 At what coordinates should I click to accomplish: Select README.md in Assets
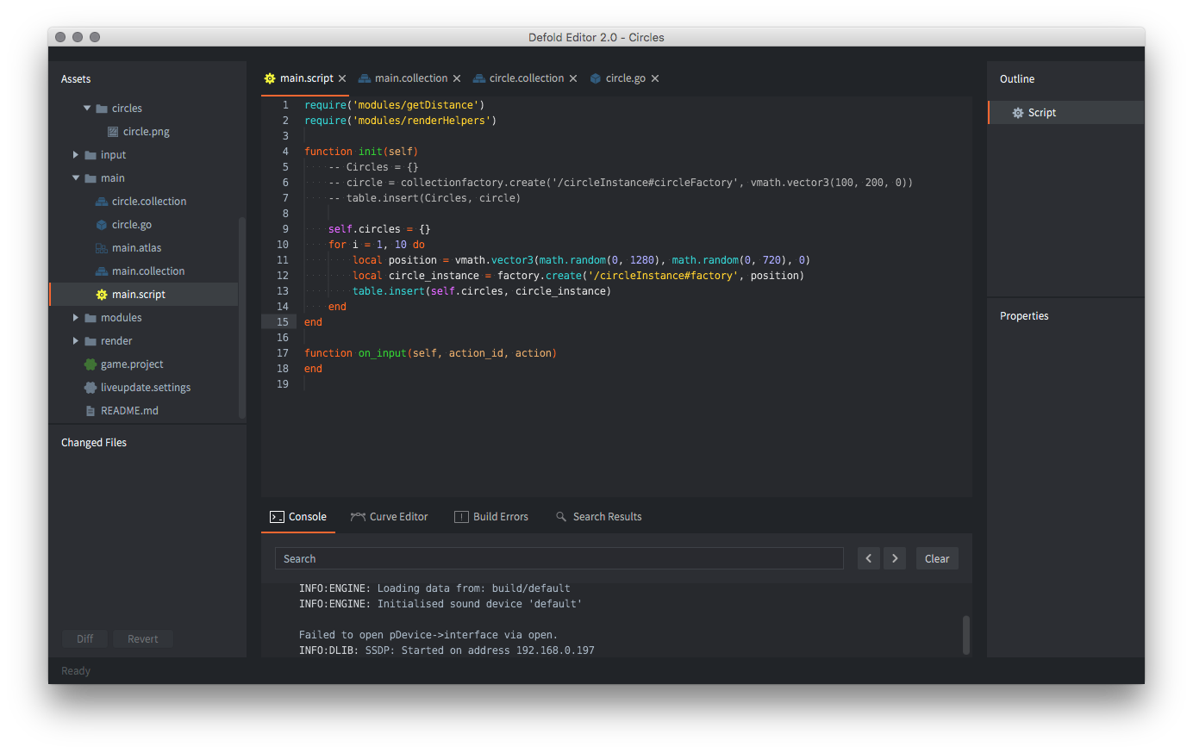pyautogui.click(x=129, y=411)
